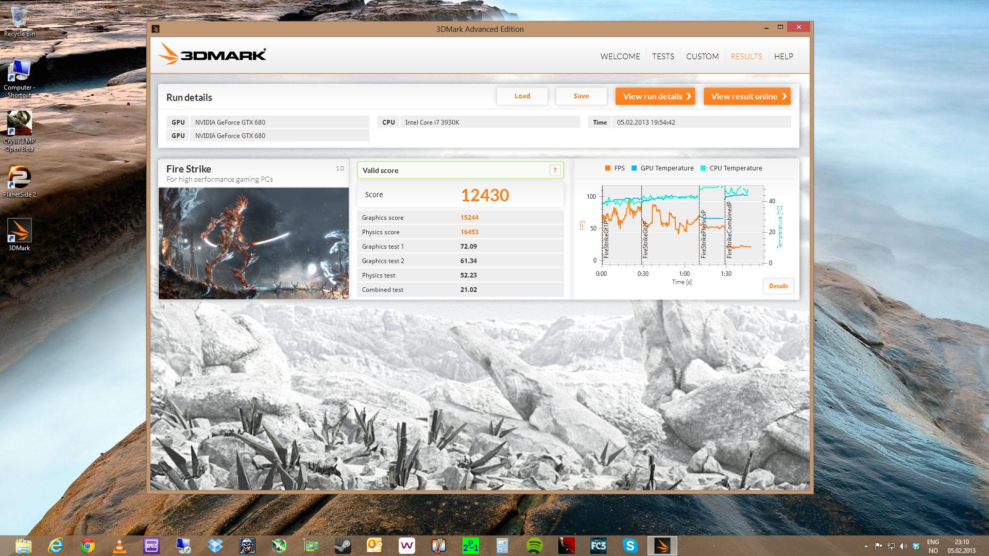Open Skype from the taskbar

630,546
